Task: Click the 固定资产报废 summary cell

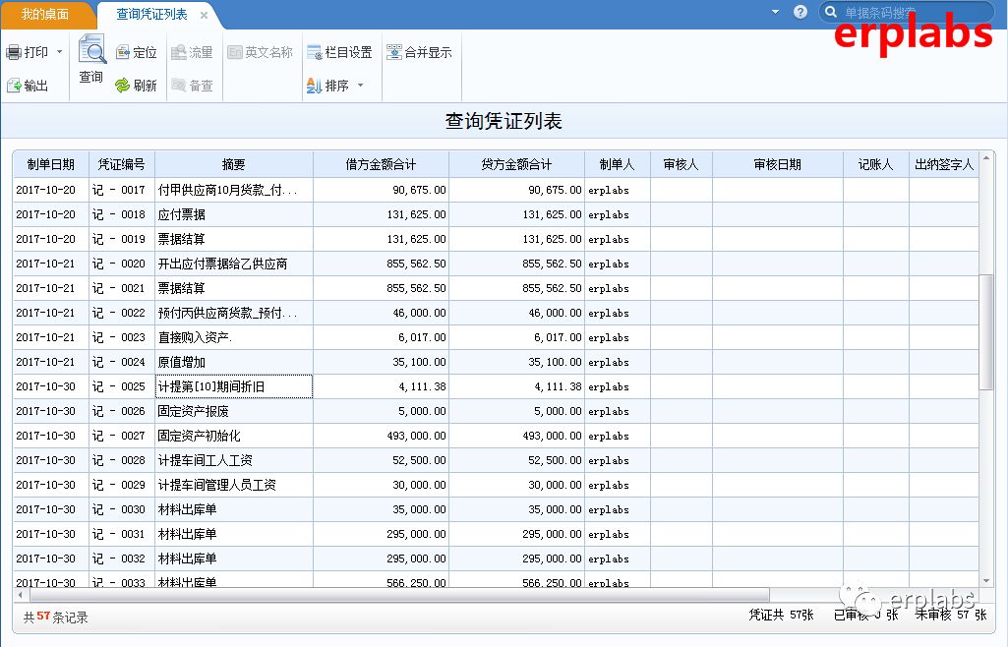Action: 233,411
